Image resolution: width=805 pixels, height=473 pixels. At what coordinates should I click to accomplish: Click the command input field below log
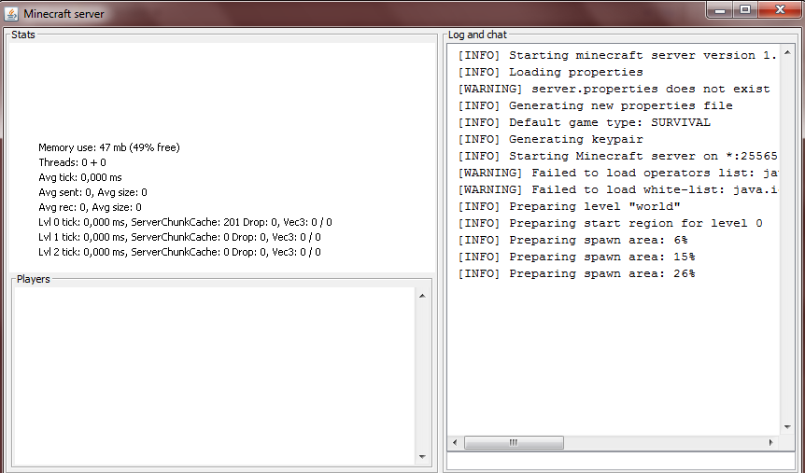tap(621, 461)
